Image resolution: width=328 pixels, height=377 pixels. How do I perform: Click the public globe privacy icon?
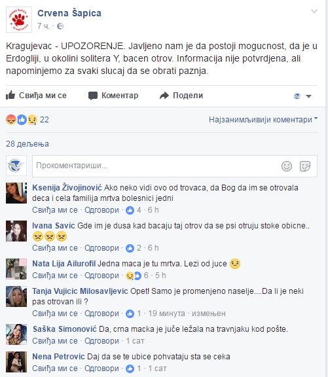tap(60, 26)
